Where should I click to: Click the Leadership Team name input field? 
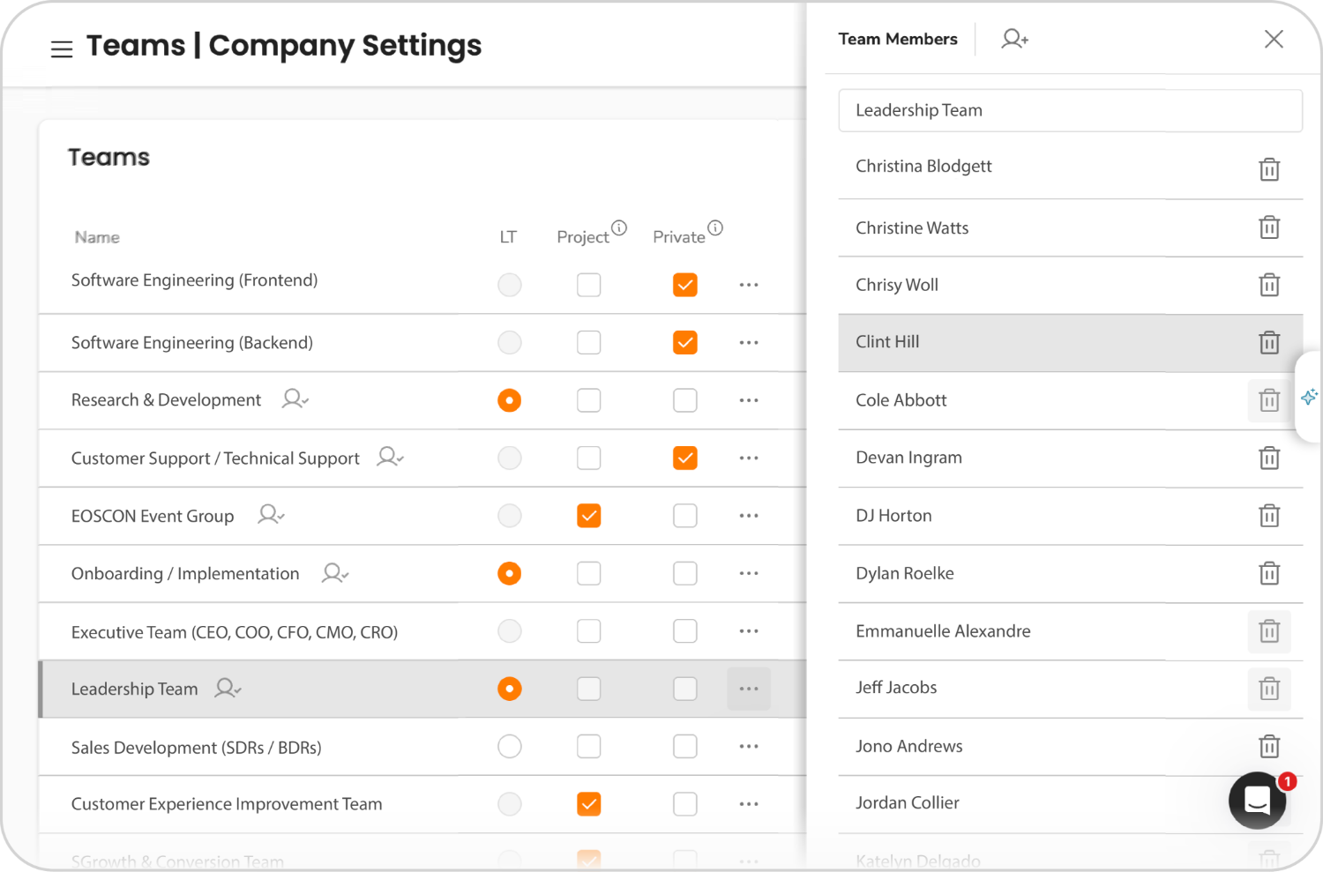[1069, 110]
